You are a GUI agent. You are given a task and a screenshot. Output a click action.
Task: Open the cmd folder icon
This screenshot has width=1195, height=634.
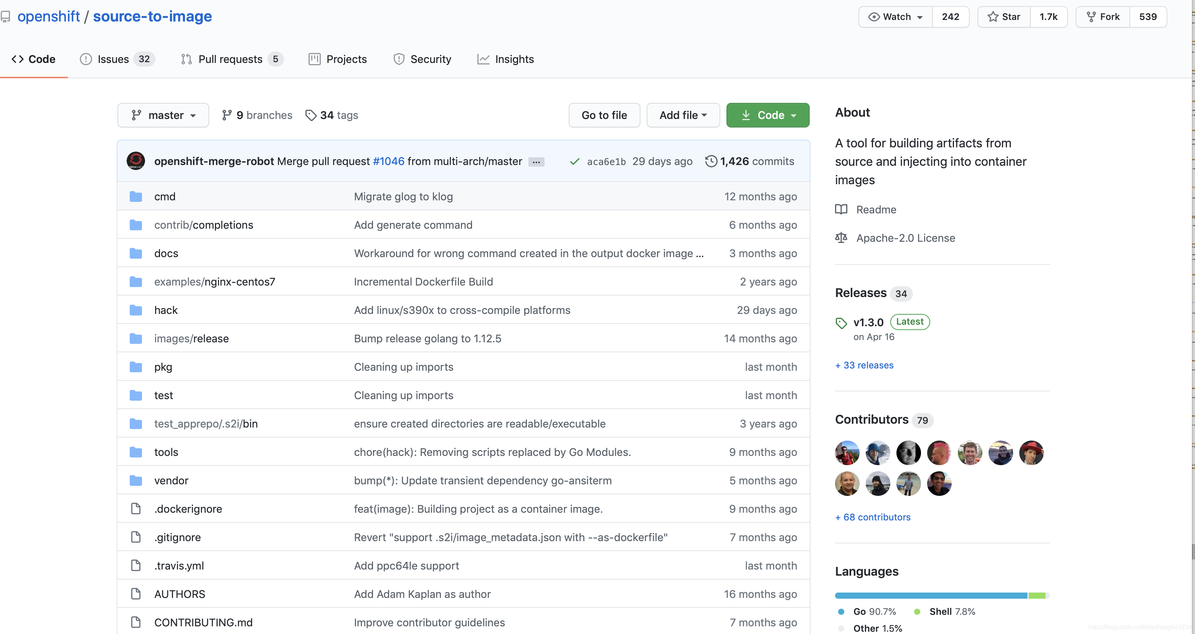[x=135, y=196]
